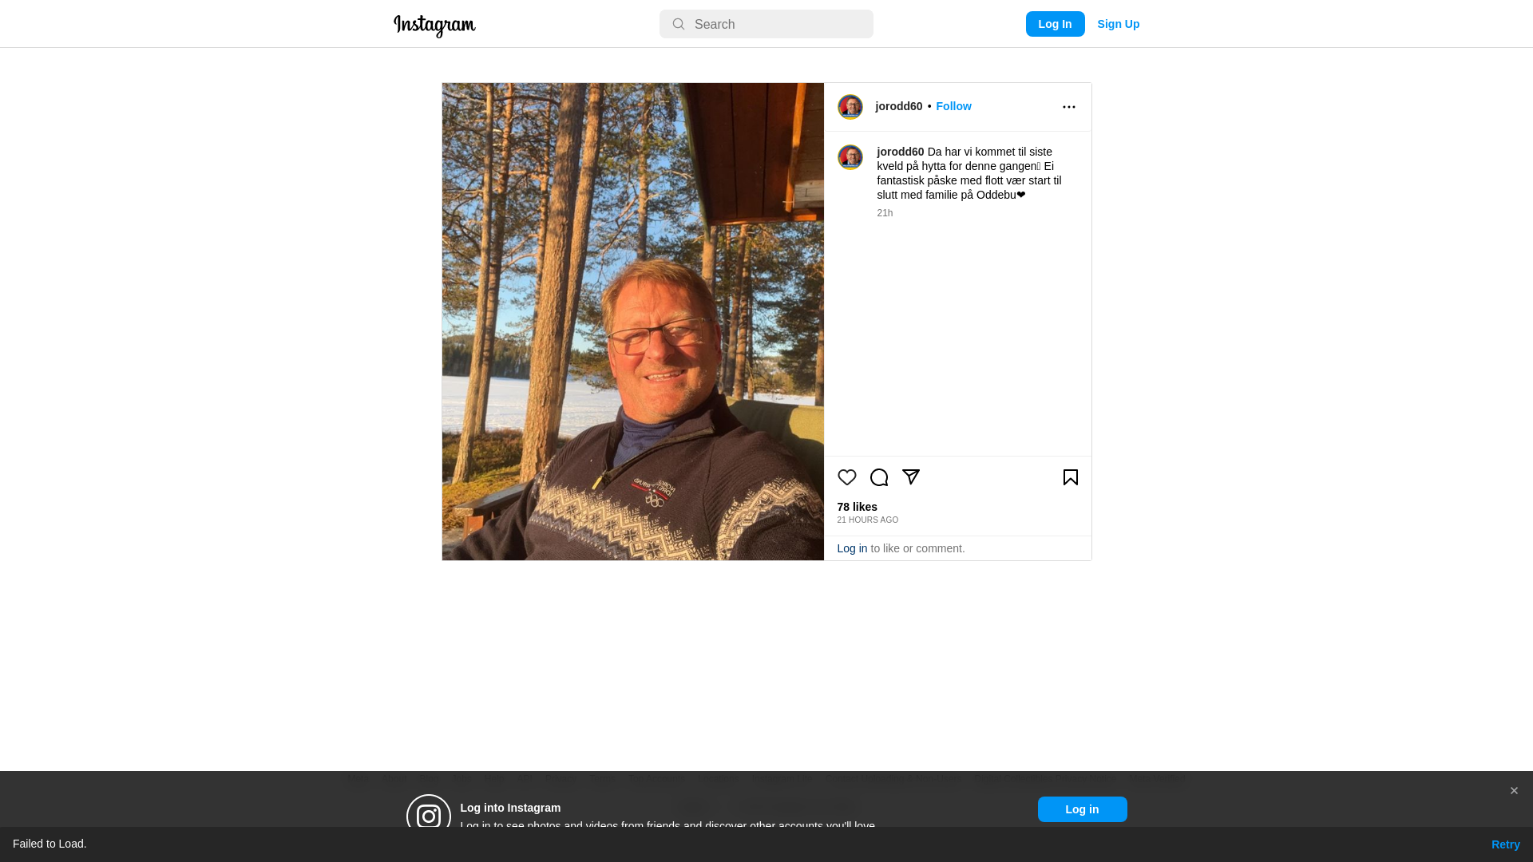The width and height of the screenshot is (1533, 862).
Task: Close the Log into Instagram banner
Action: (x=1514, y=791)
